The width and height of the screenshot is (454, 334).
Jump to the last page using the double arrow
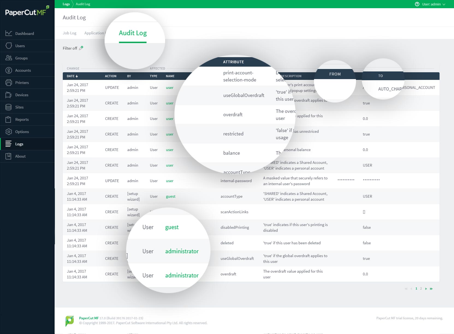click(431, 288)
